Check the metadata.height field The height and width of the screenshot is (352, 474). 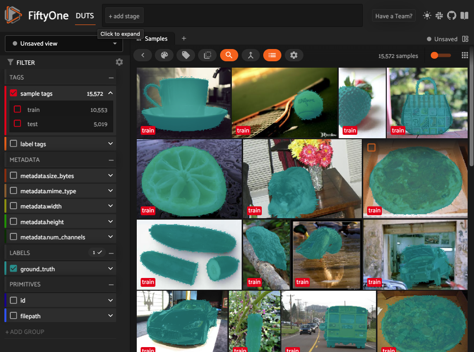point(13,222)
